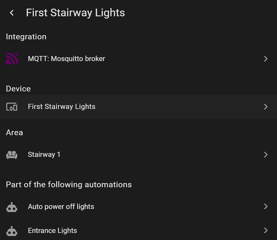Expand the Entrance Lights chevron

266,230
